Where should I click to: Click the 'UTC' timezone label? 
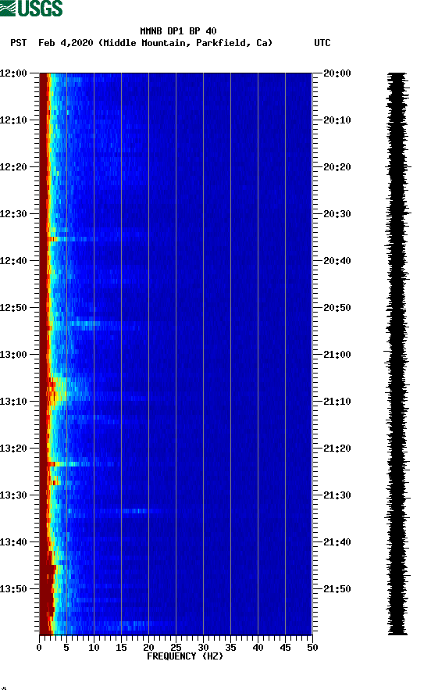(322, 43)
